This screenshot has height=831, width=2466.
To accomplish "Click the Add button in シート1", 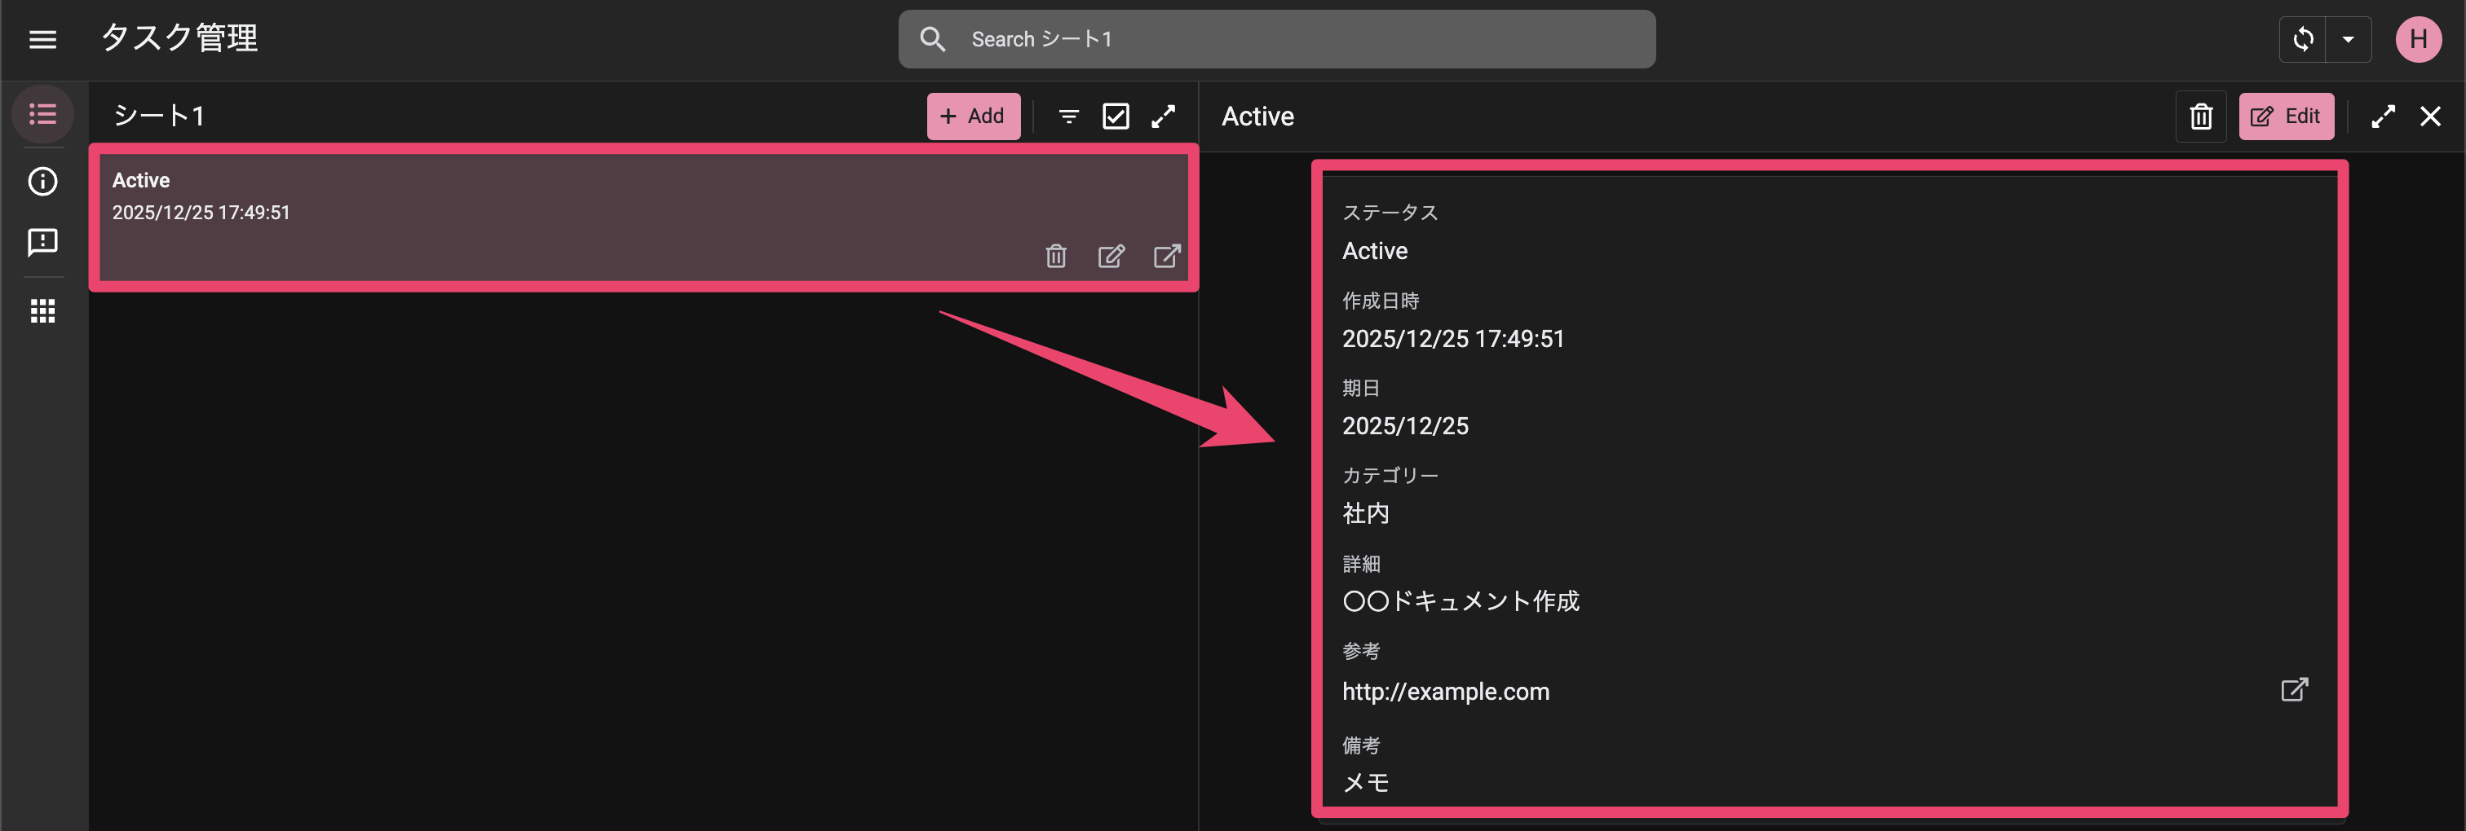I will pyautogui.click(x=973, y=116).
